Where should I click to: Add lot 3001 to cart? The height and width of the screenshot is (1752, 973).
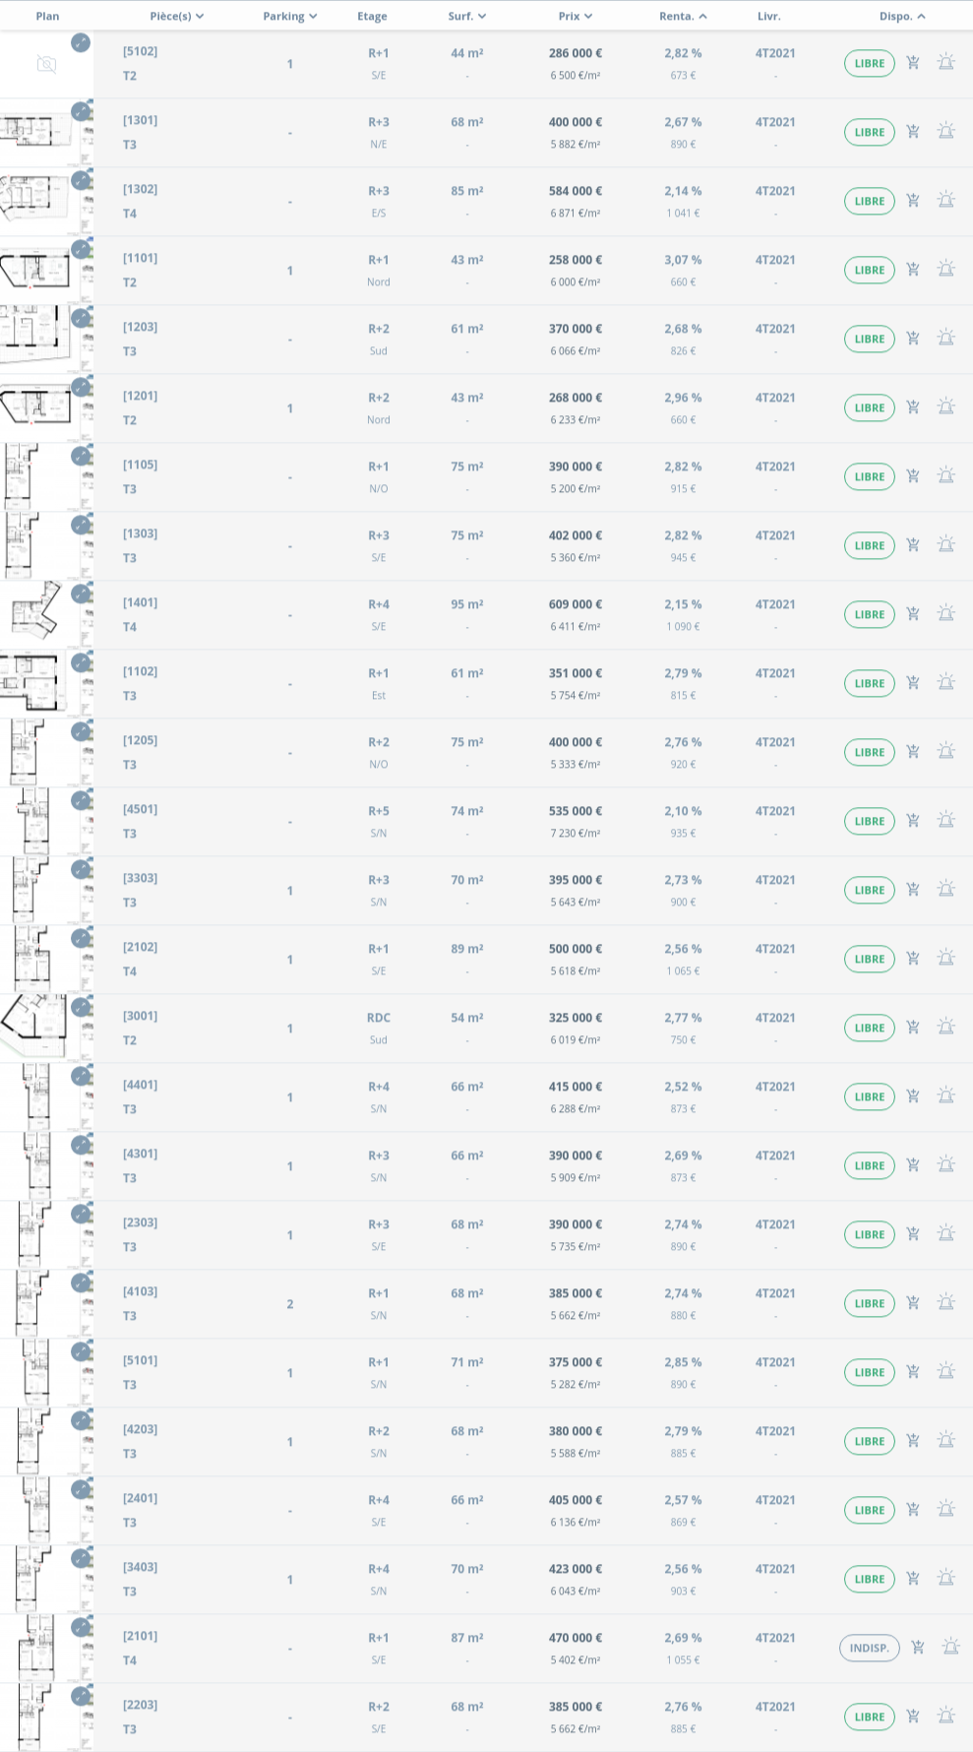point(913,1028)
